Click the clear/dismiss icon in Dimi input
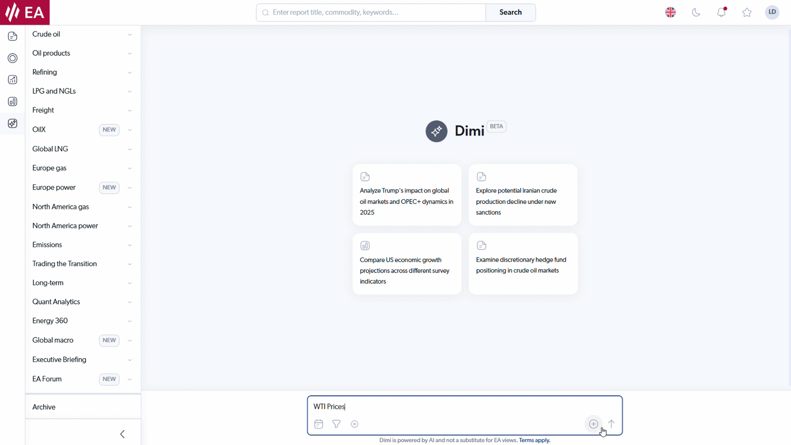 click(x=354, y=424)
